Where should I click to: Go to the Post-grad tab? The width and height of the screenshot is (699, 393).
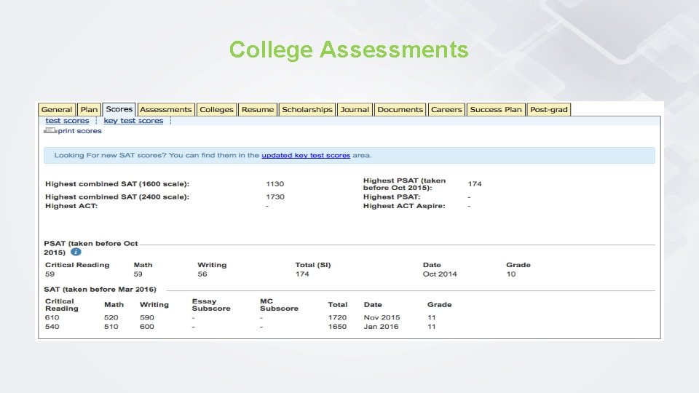(549, 110)
